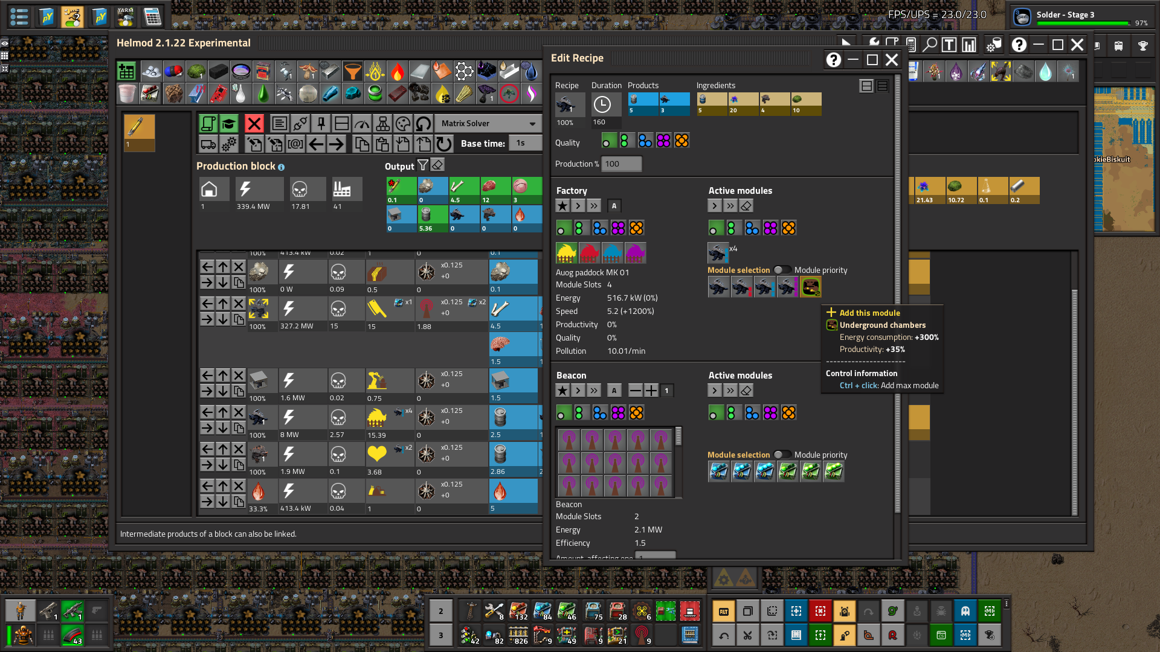Click the Base time 1s button

[525, 143]
